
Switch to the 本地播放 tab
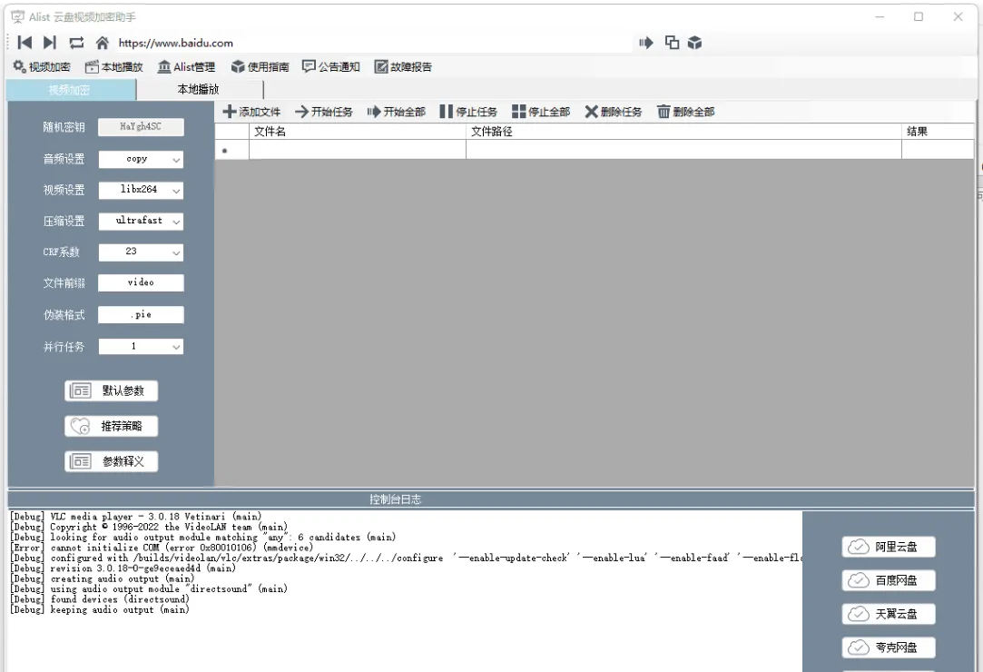198,90
